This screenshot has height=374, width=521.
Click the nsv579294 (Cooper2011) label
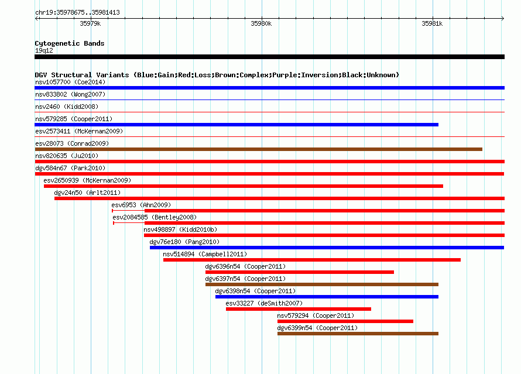point(316,315)
